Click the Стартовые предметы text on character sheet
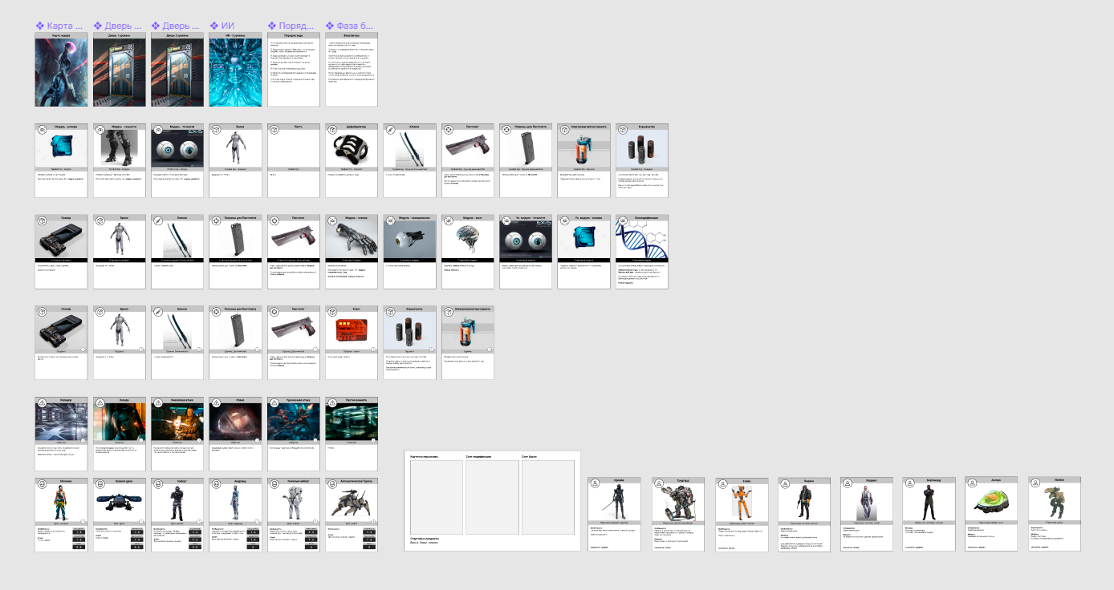 426,539
